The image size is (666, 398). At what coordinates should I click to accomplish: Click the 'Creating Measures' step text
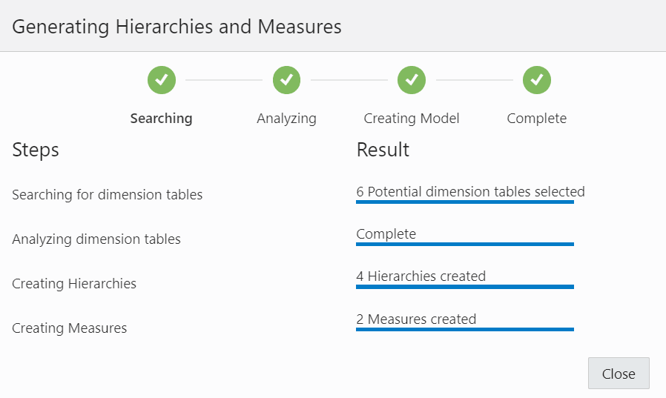[x=70, y=328]
